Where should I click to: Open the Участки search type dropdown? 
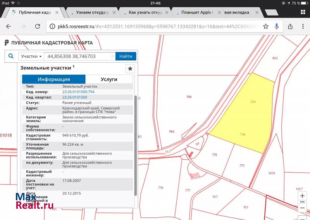coord(31,56)
